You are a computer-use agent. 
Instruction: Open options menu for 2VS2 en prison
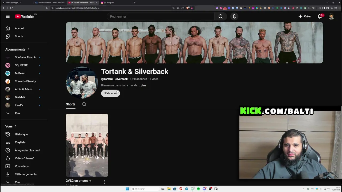tap(104, 182)
